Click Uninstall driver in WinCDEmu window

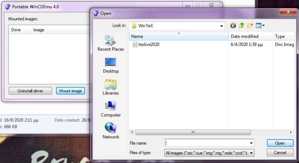point(30,91)
